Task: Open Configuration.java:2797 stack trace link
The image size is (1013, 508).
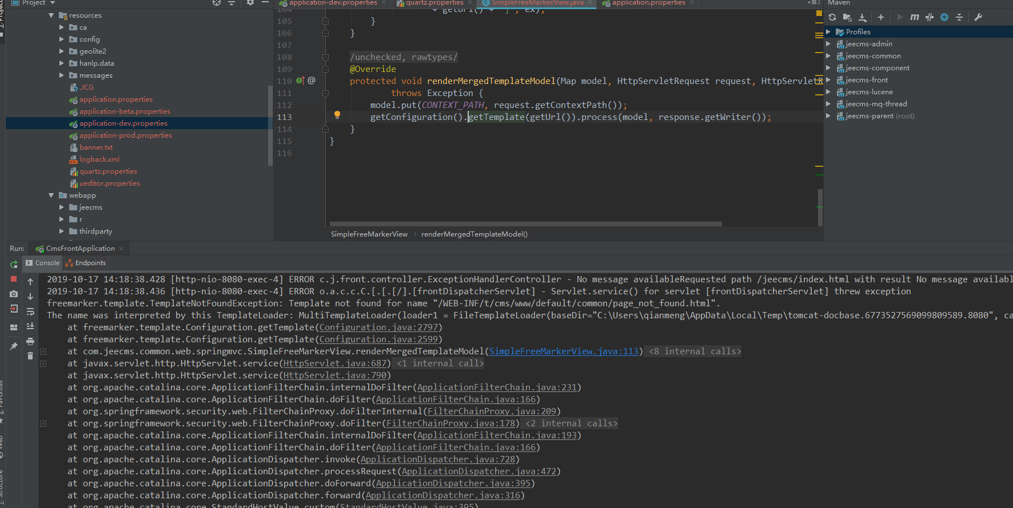Action: tap(378, 327)
